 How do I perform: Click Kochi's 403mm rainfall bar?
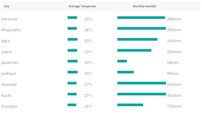(142, 94)
